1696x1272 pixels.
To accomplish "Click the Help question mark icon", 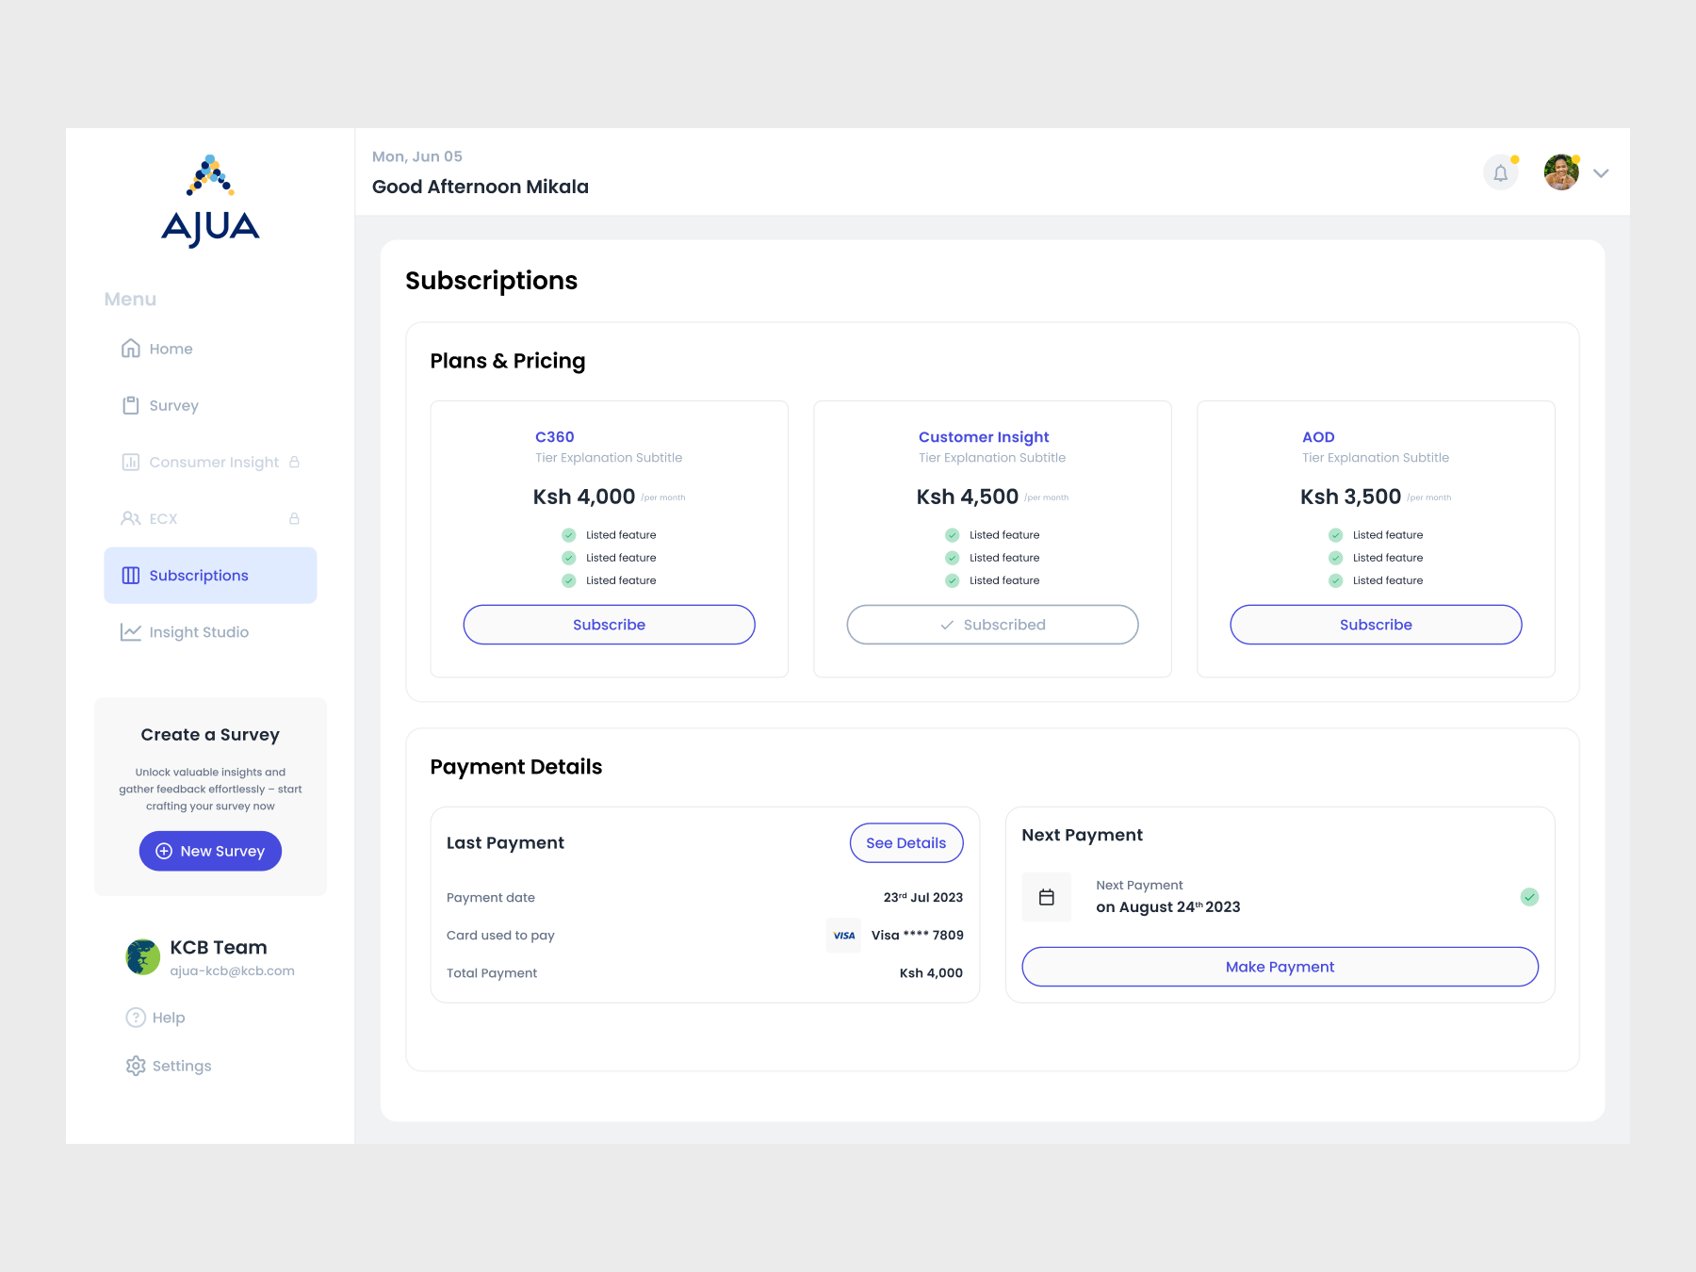I will [x=136, y=1018].
